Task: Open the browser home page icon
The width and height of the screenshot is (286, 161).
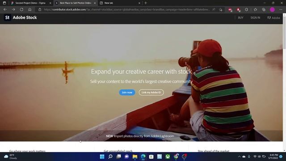Action: (30, 9)
